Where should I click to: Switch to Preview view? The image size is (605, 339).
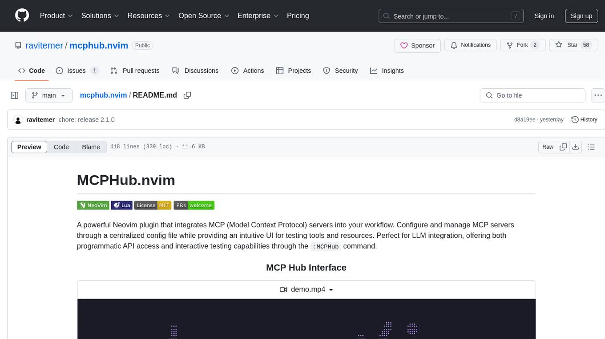(x=29, y=147)
